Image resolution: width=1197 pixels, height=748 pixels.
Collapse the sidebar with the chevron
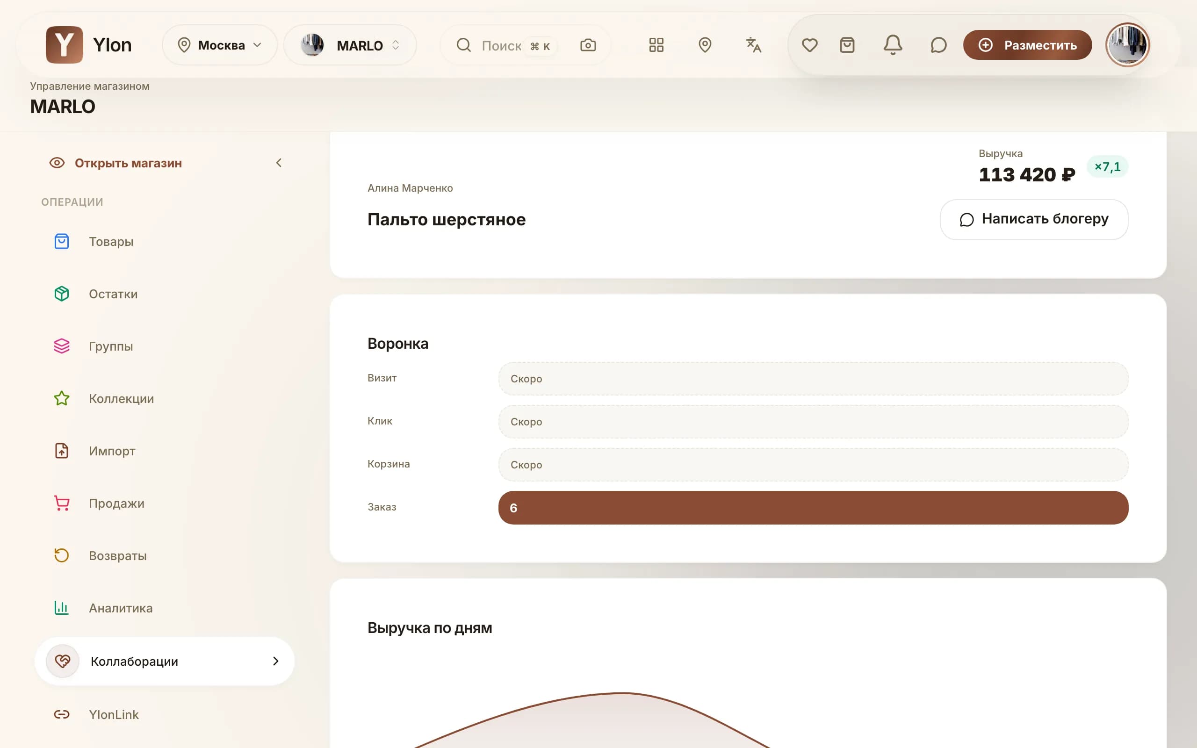pos(279,163)
